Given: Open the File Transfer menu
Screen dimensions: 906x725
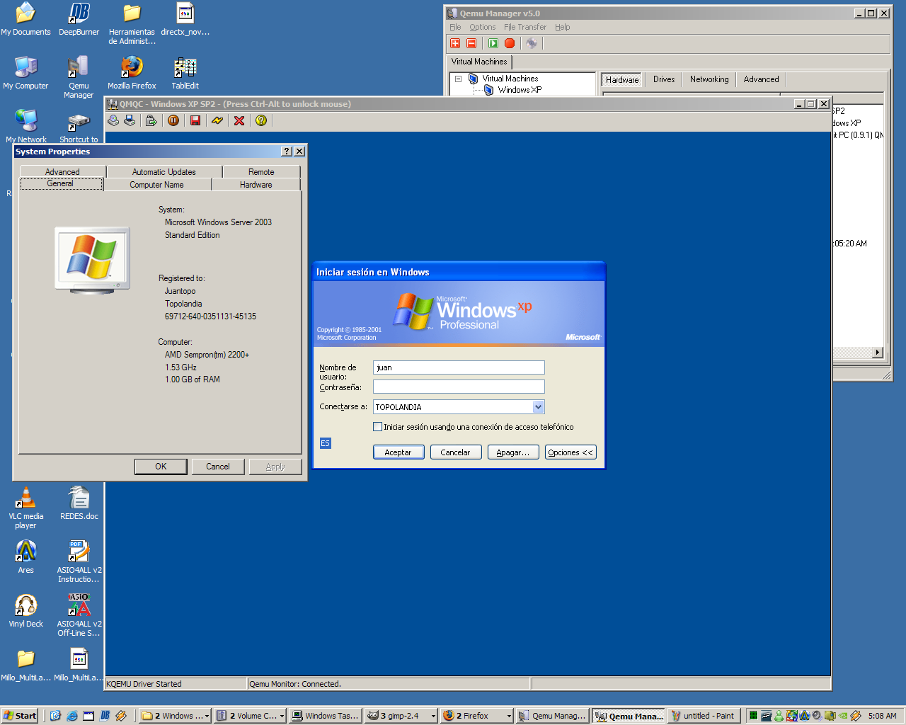Looking at the screenshot, I should (524, 27).
